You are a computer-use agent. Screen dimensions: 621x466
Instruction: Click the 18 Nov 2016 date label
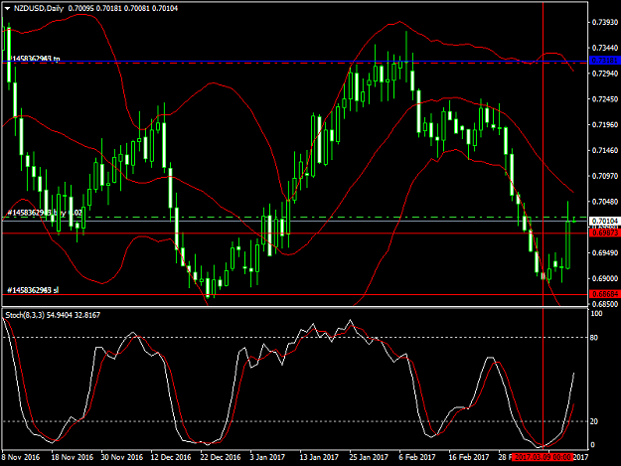[x=73, y=457]
